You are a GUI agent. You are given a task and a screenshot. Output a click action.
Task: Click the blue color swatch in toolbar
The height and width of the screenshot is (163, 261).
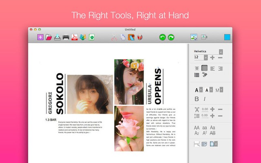click(x=227, y=37)
